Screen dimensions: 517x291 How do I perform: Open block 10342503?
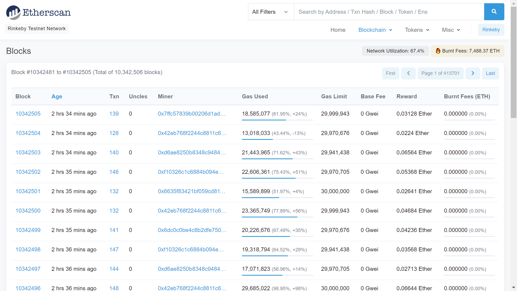28,153
